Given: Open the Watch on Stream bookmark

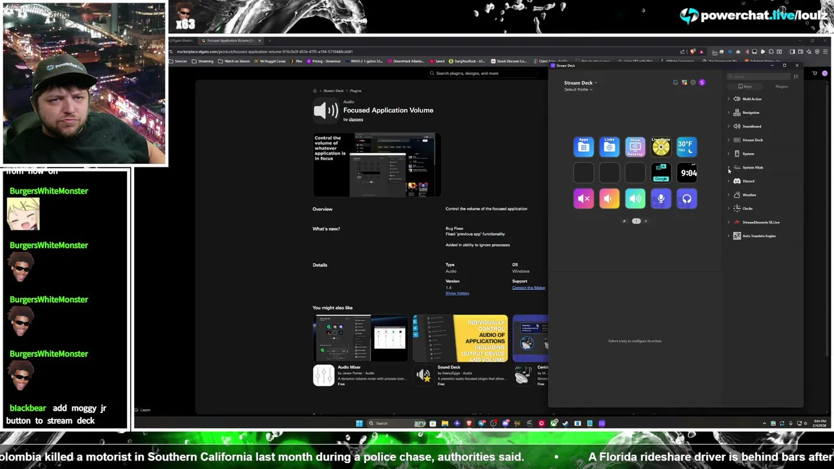Looking at the screenshot, I should [x=234, y=61].
